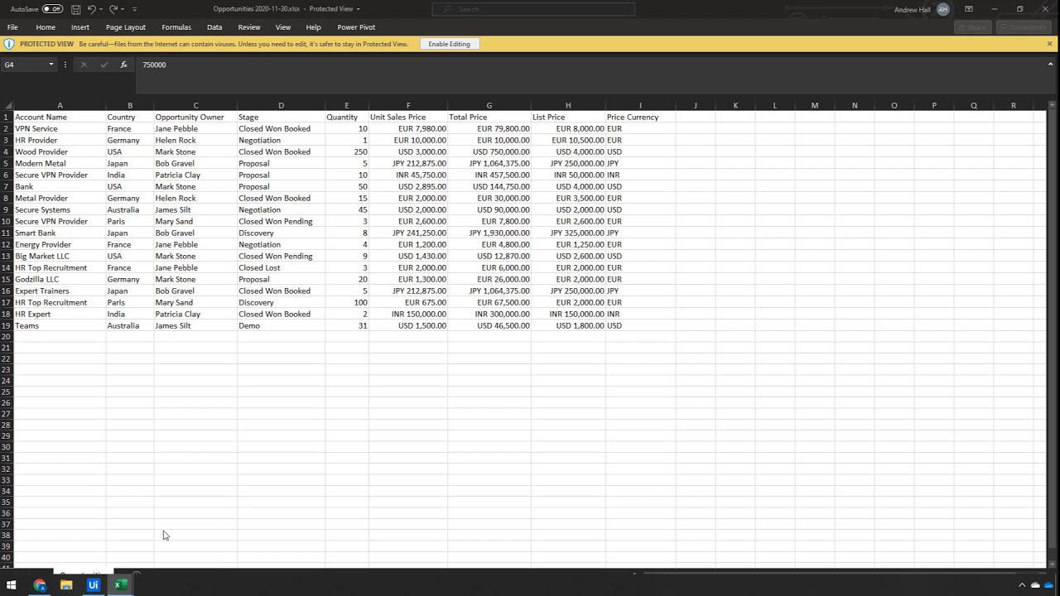The image size is (1060, 596).
Task: Click the Undo arrow icon
Action: pyautogui.click(x=91, y=9)
